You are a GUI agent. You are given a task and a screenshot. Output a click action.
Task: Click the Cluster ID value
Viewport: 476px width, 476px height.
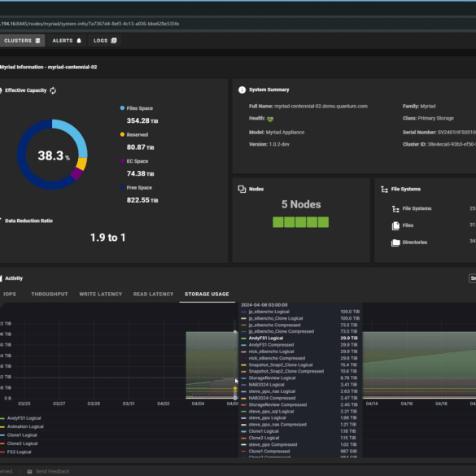tap(452, 144)
